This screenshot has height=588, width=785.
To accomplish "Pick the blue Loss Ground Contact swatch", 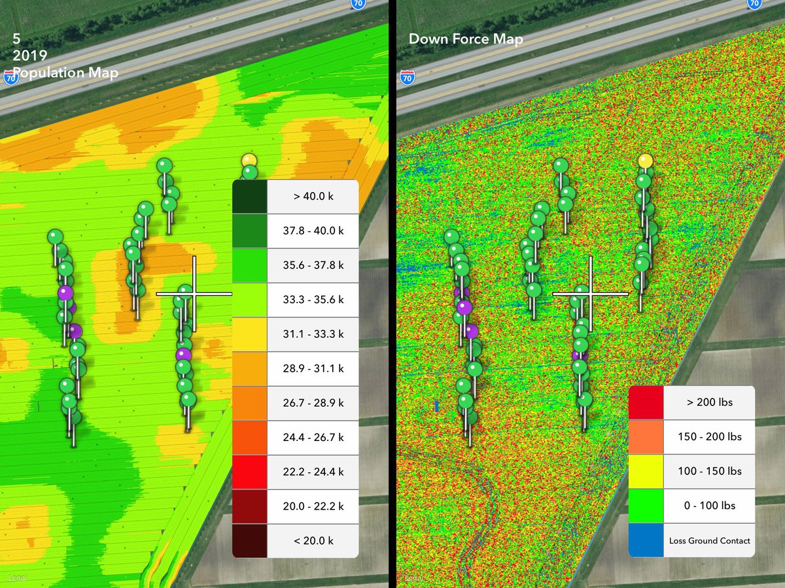I will pyautogui.click(x=646, y=540).
